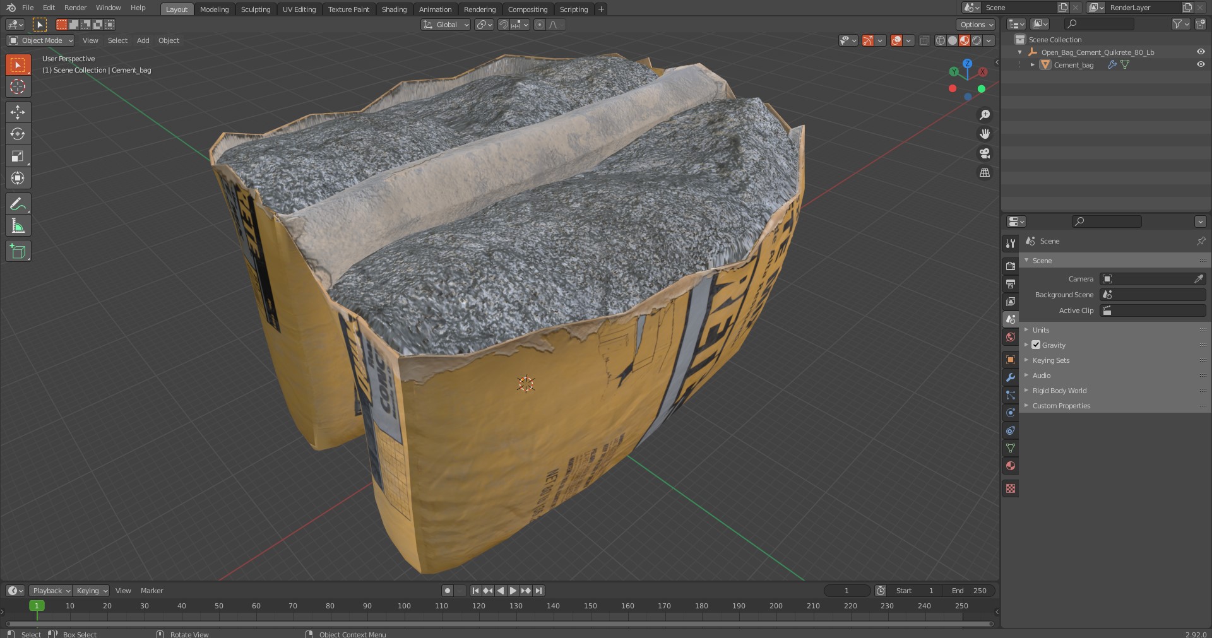The height and width of the screenshot is (638, 1212).
Task: Activate the Cursor tool
Action: 18,86
